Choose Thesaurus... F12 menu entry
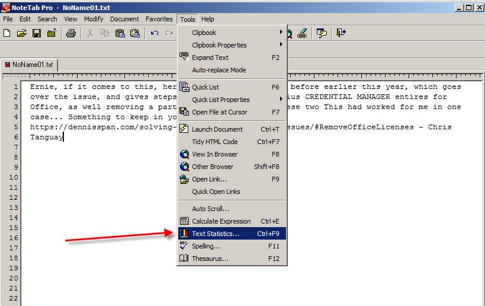 coord(232,259)
